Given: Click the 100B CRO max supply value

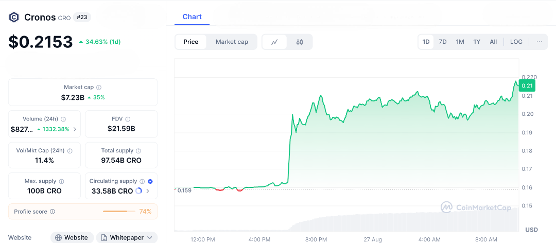Looking at the screenshot, I should click(44, 191).
